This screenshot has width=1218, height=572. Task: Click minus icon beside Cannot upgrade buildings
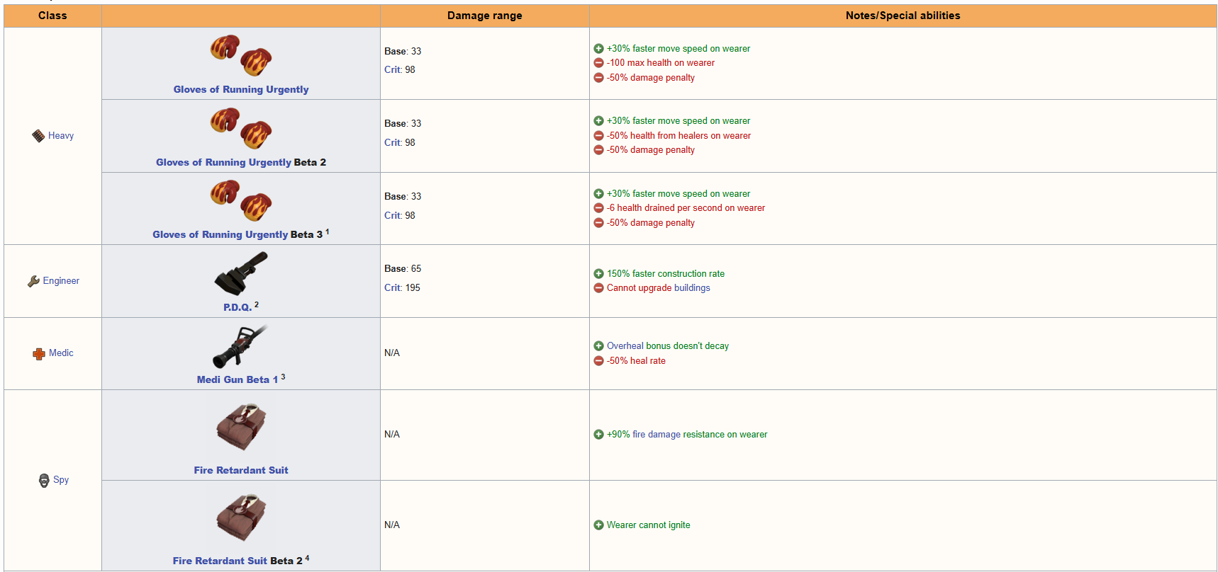[x=598, y=288]
